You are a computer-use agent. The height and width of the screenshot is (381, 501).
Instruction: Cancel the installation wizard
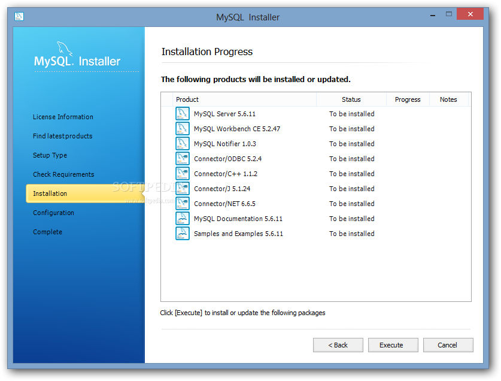[x=448, y=345]
